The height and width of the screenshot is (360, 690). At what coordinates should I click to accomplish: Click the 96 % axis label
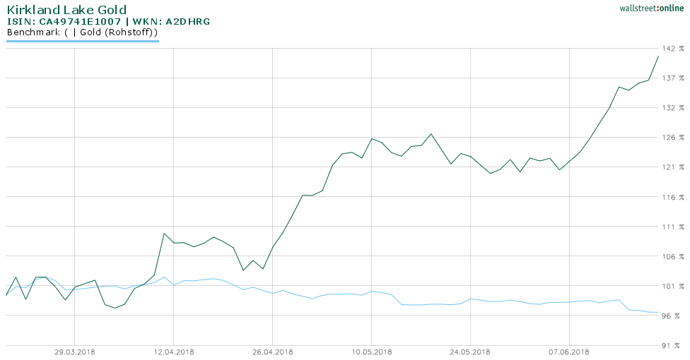coord(672,316)
